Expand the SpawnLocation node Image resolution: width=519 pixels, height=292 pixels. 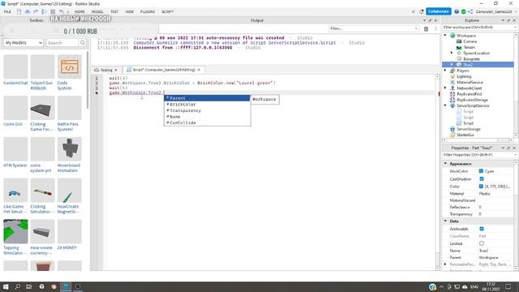point(452,53)
